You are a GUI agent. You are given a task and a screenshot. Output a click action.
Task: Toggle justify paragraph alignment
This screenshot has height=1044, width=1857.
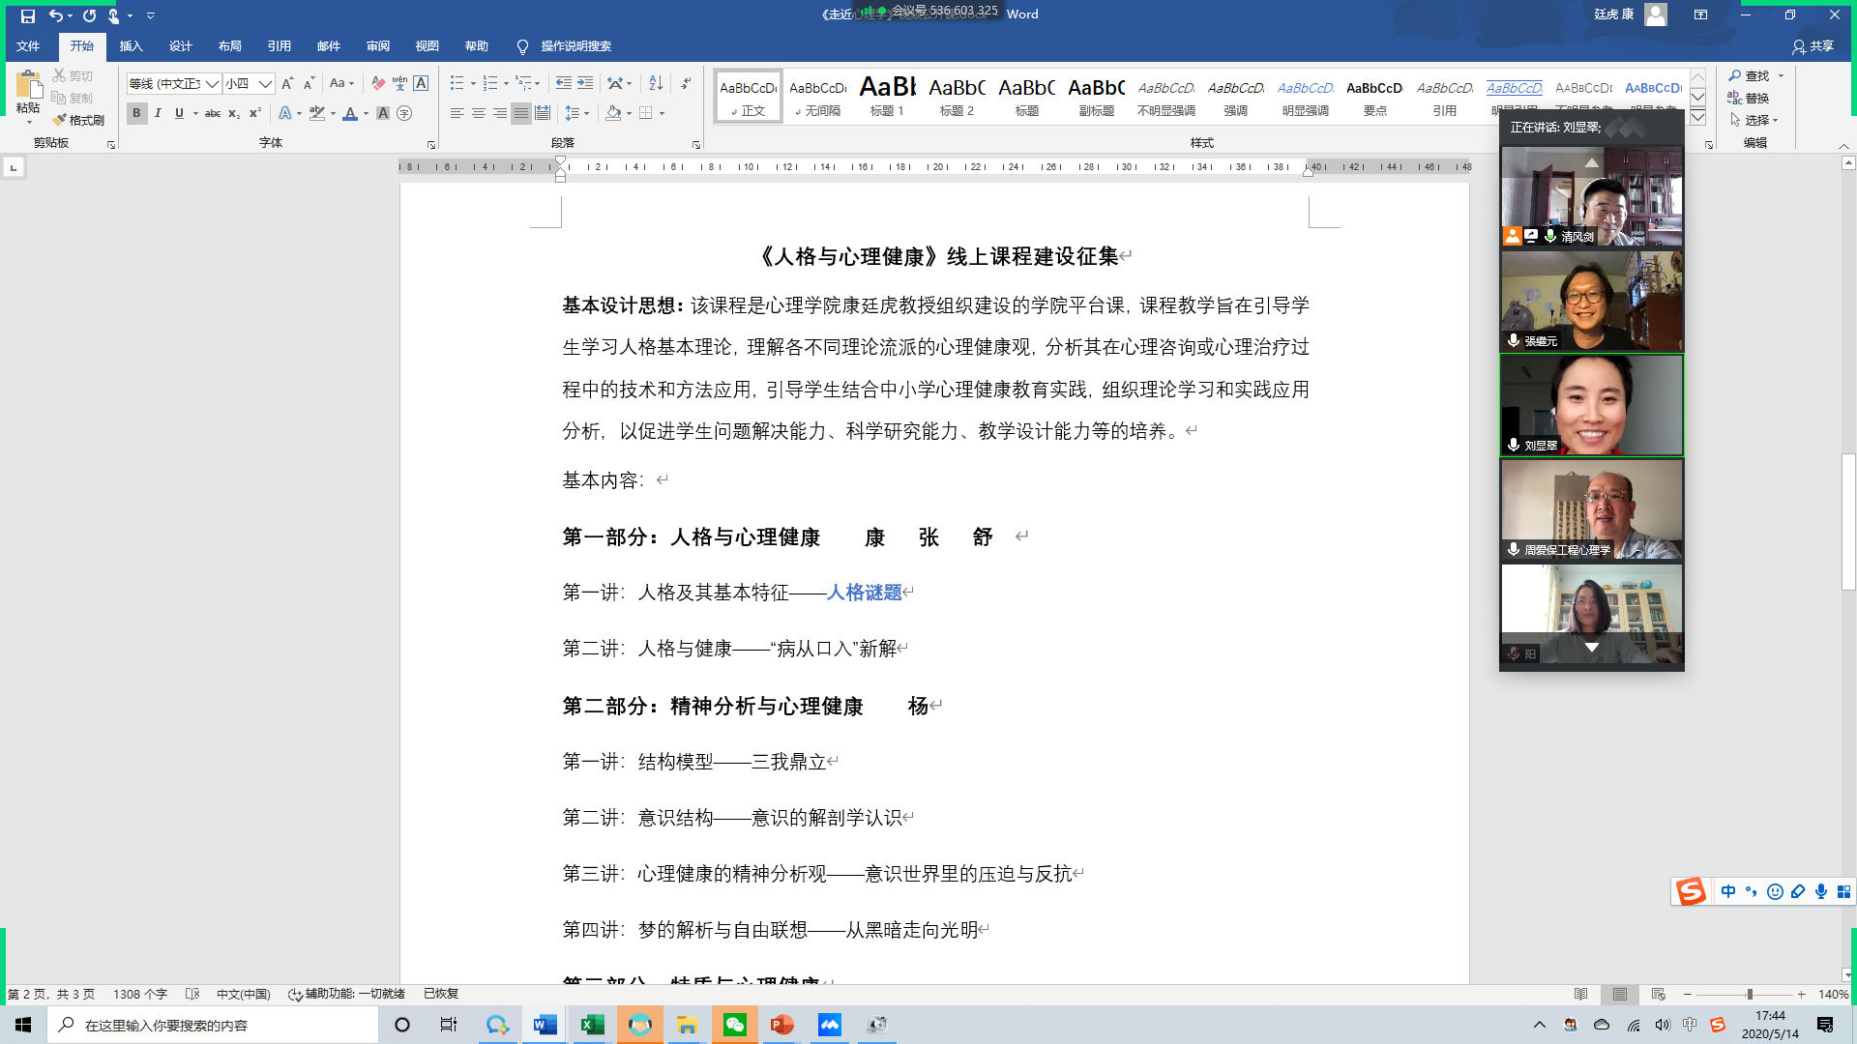(x=521, y=113)
